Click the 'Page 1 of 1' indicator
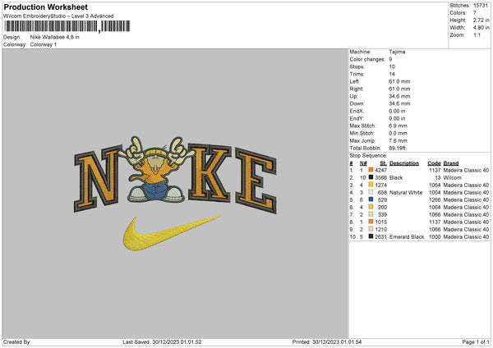Screen dimensions: 493x348 [476, 341]
